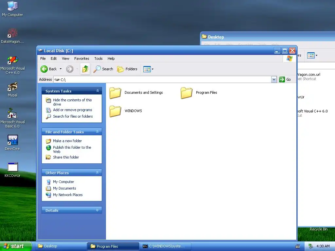Click the Local Disk title bar drive icon
335x251 pixels.
click(40, 51)
